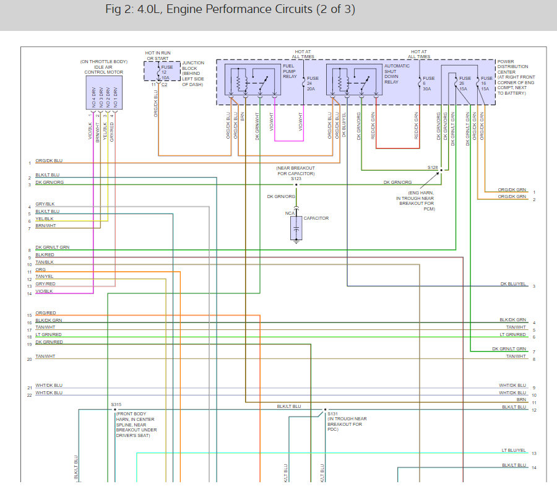Click the S128 splice label
557x489 pixels.
[x=433, y=167]
